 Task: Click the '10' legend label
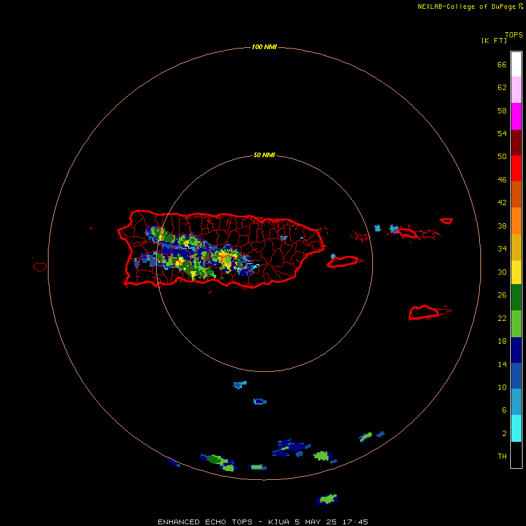(x=502, y=387)
